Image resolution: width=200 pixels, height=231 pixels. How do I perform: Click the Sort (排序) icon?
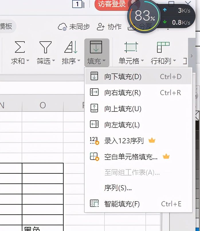click(x=71, y=47)
